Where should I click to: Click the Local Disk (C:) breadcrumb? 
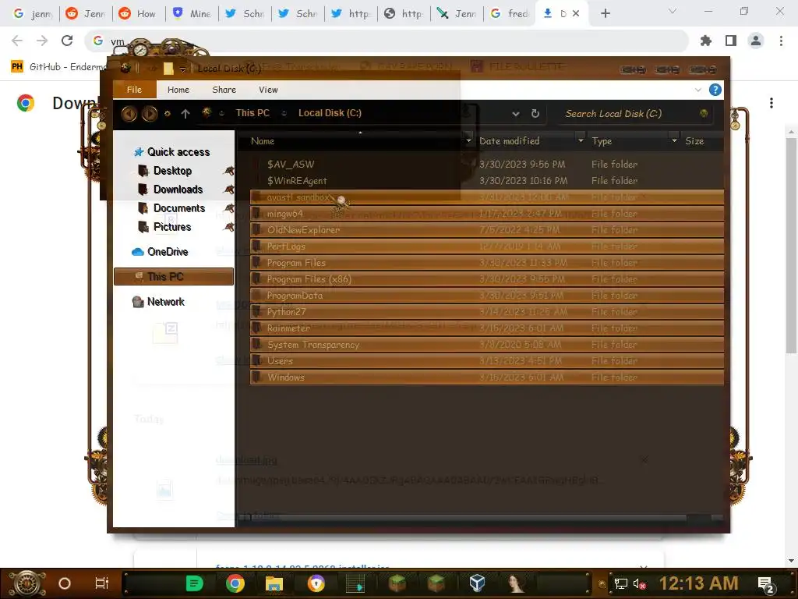coord(330,113)
